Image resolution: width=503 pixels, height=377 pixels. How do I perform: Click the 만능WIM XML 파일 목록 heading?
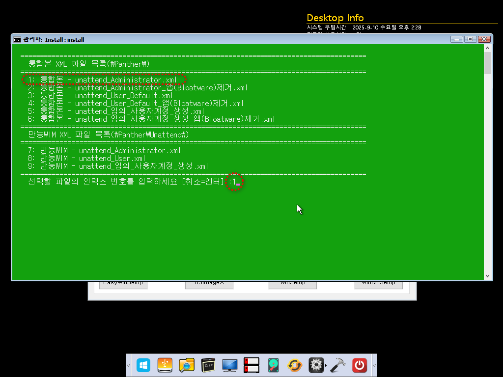(109, 135)
